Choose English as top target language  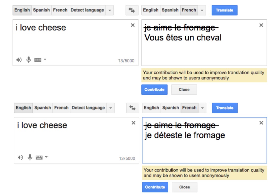(x=151, y=10)
